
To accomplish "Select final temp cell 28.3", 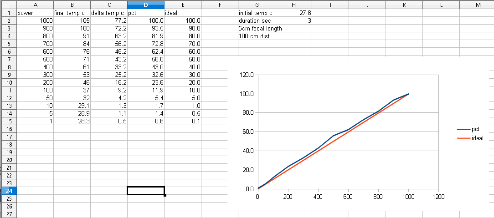I will pos(72,121).
